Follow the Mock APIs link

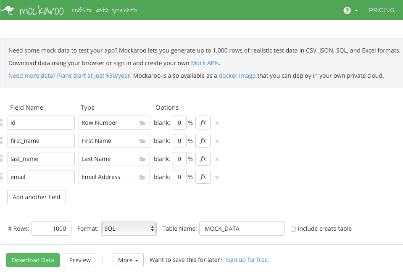pyautogui.click(x=205, y=63)
